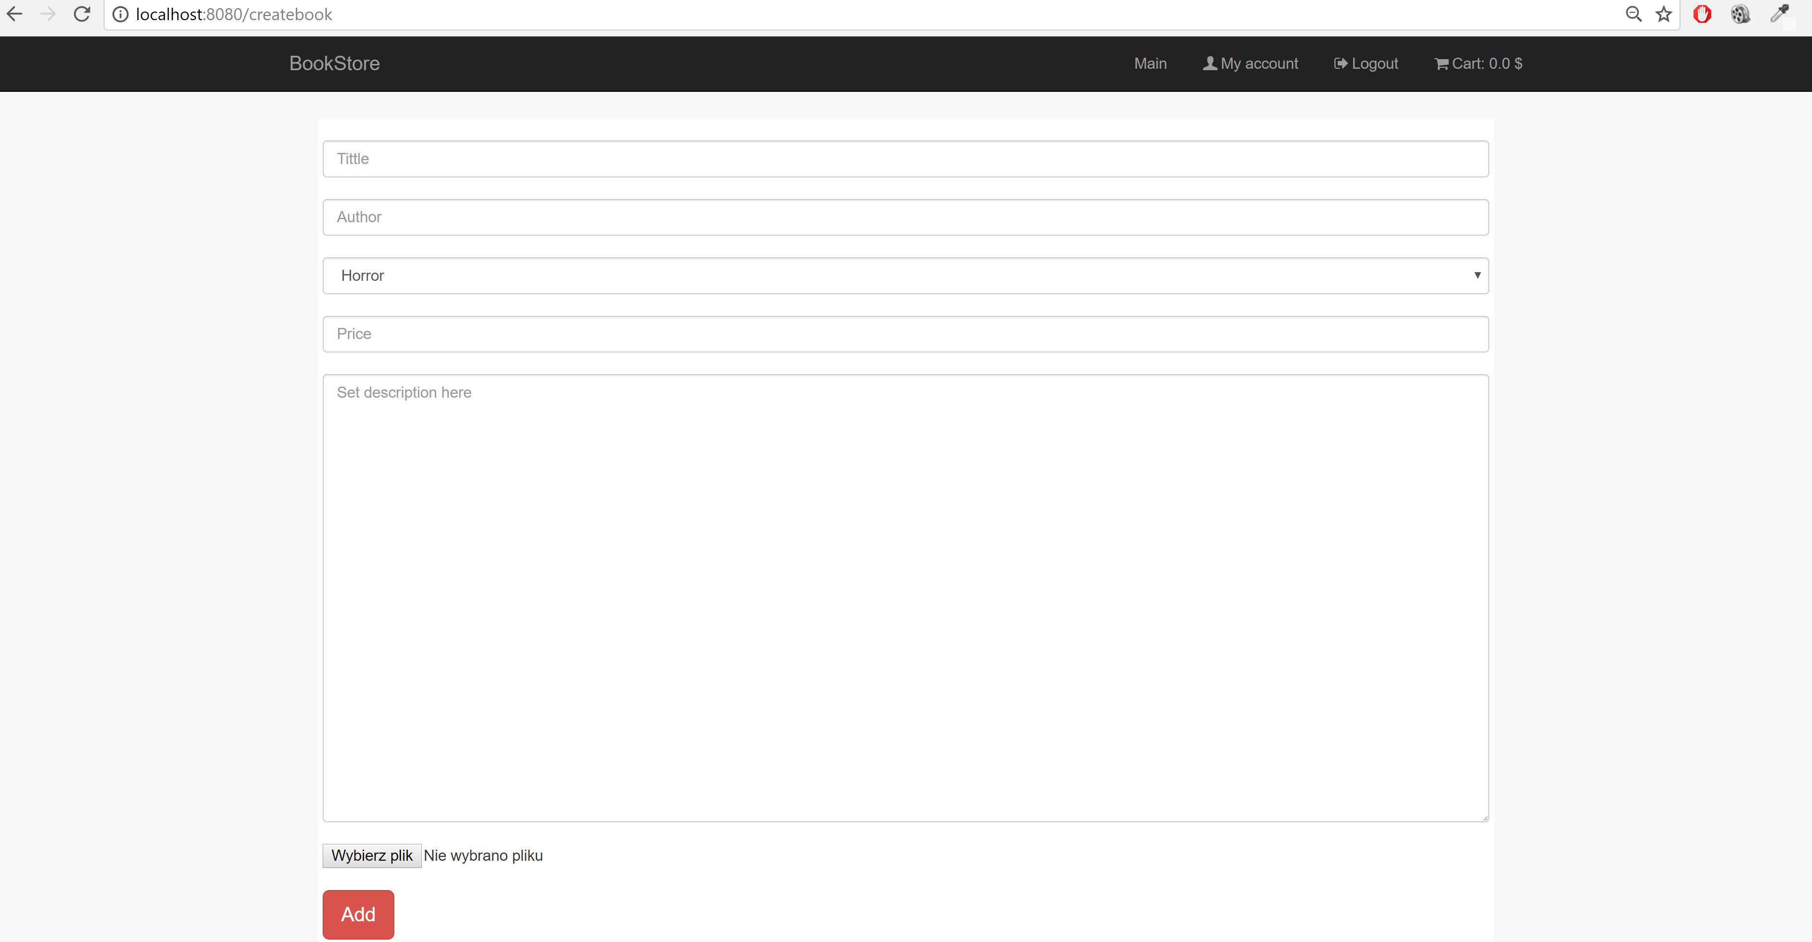Open My account from the navbar
This screenshot has width=1812, height=942.
[x=1259, y=63]
